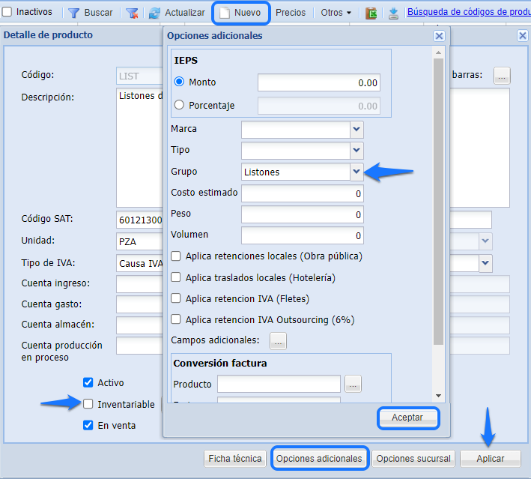Expand the Tipo dropdown
The height and width of the screenshot is (479, 531).
[x=356, y=150]
